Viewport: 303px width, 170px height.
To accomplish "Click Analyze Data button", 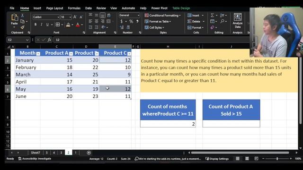I will [x=238, y=21].
